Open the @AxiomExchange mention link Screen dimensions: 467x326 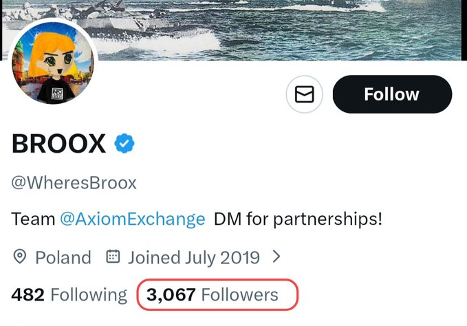point(133,220)
